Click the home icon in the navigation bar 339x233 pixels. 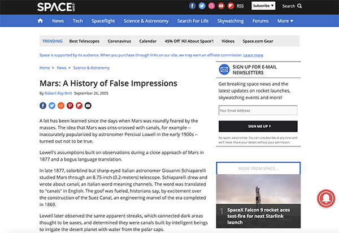click(x=40, y=21)
